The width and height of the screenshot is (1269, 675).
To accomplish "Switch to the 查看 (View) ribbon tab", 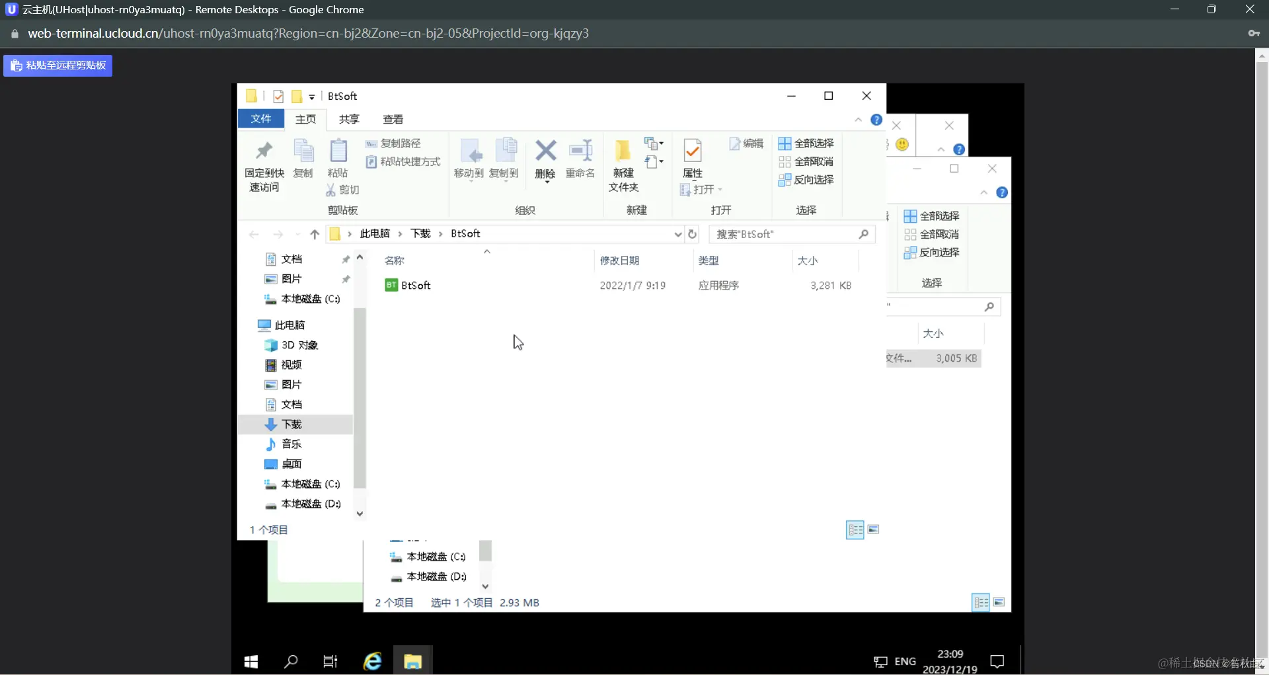I will click(393, 120).
